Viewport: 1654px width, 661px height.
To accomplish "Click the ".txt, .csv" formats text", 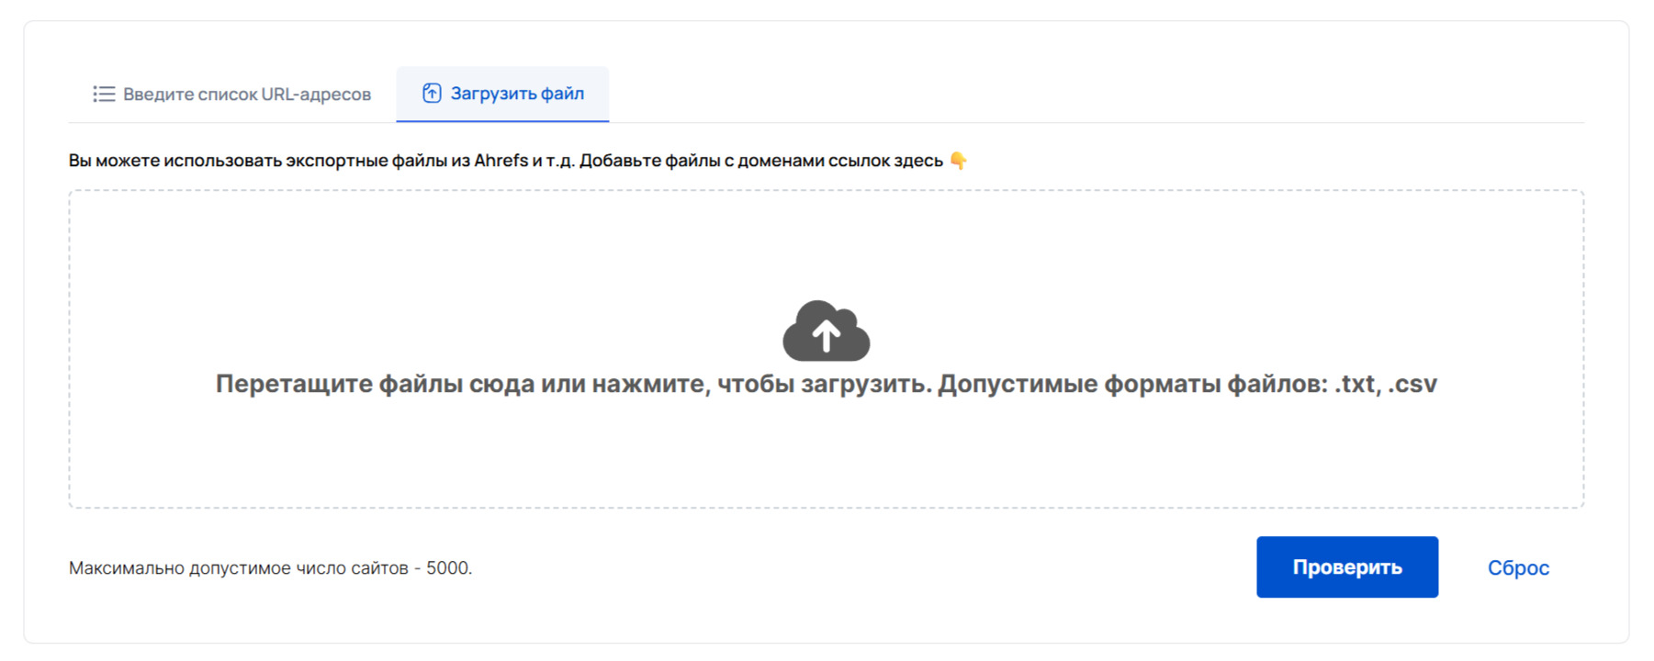I will (1385, 384).
